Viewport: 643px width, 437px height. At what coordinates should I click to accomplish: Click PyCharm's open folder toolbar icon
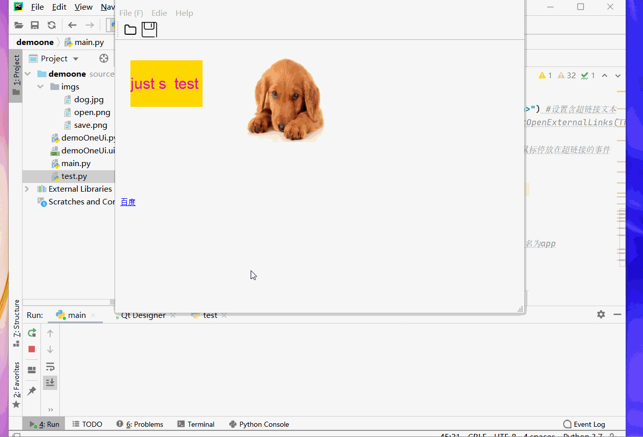click(x=19, y=25)
